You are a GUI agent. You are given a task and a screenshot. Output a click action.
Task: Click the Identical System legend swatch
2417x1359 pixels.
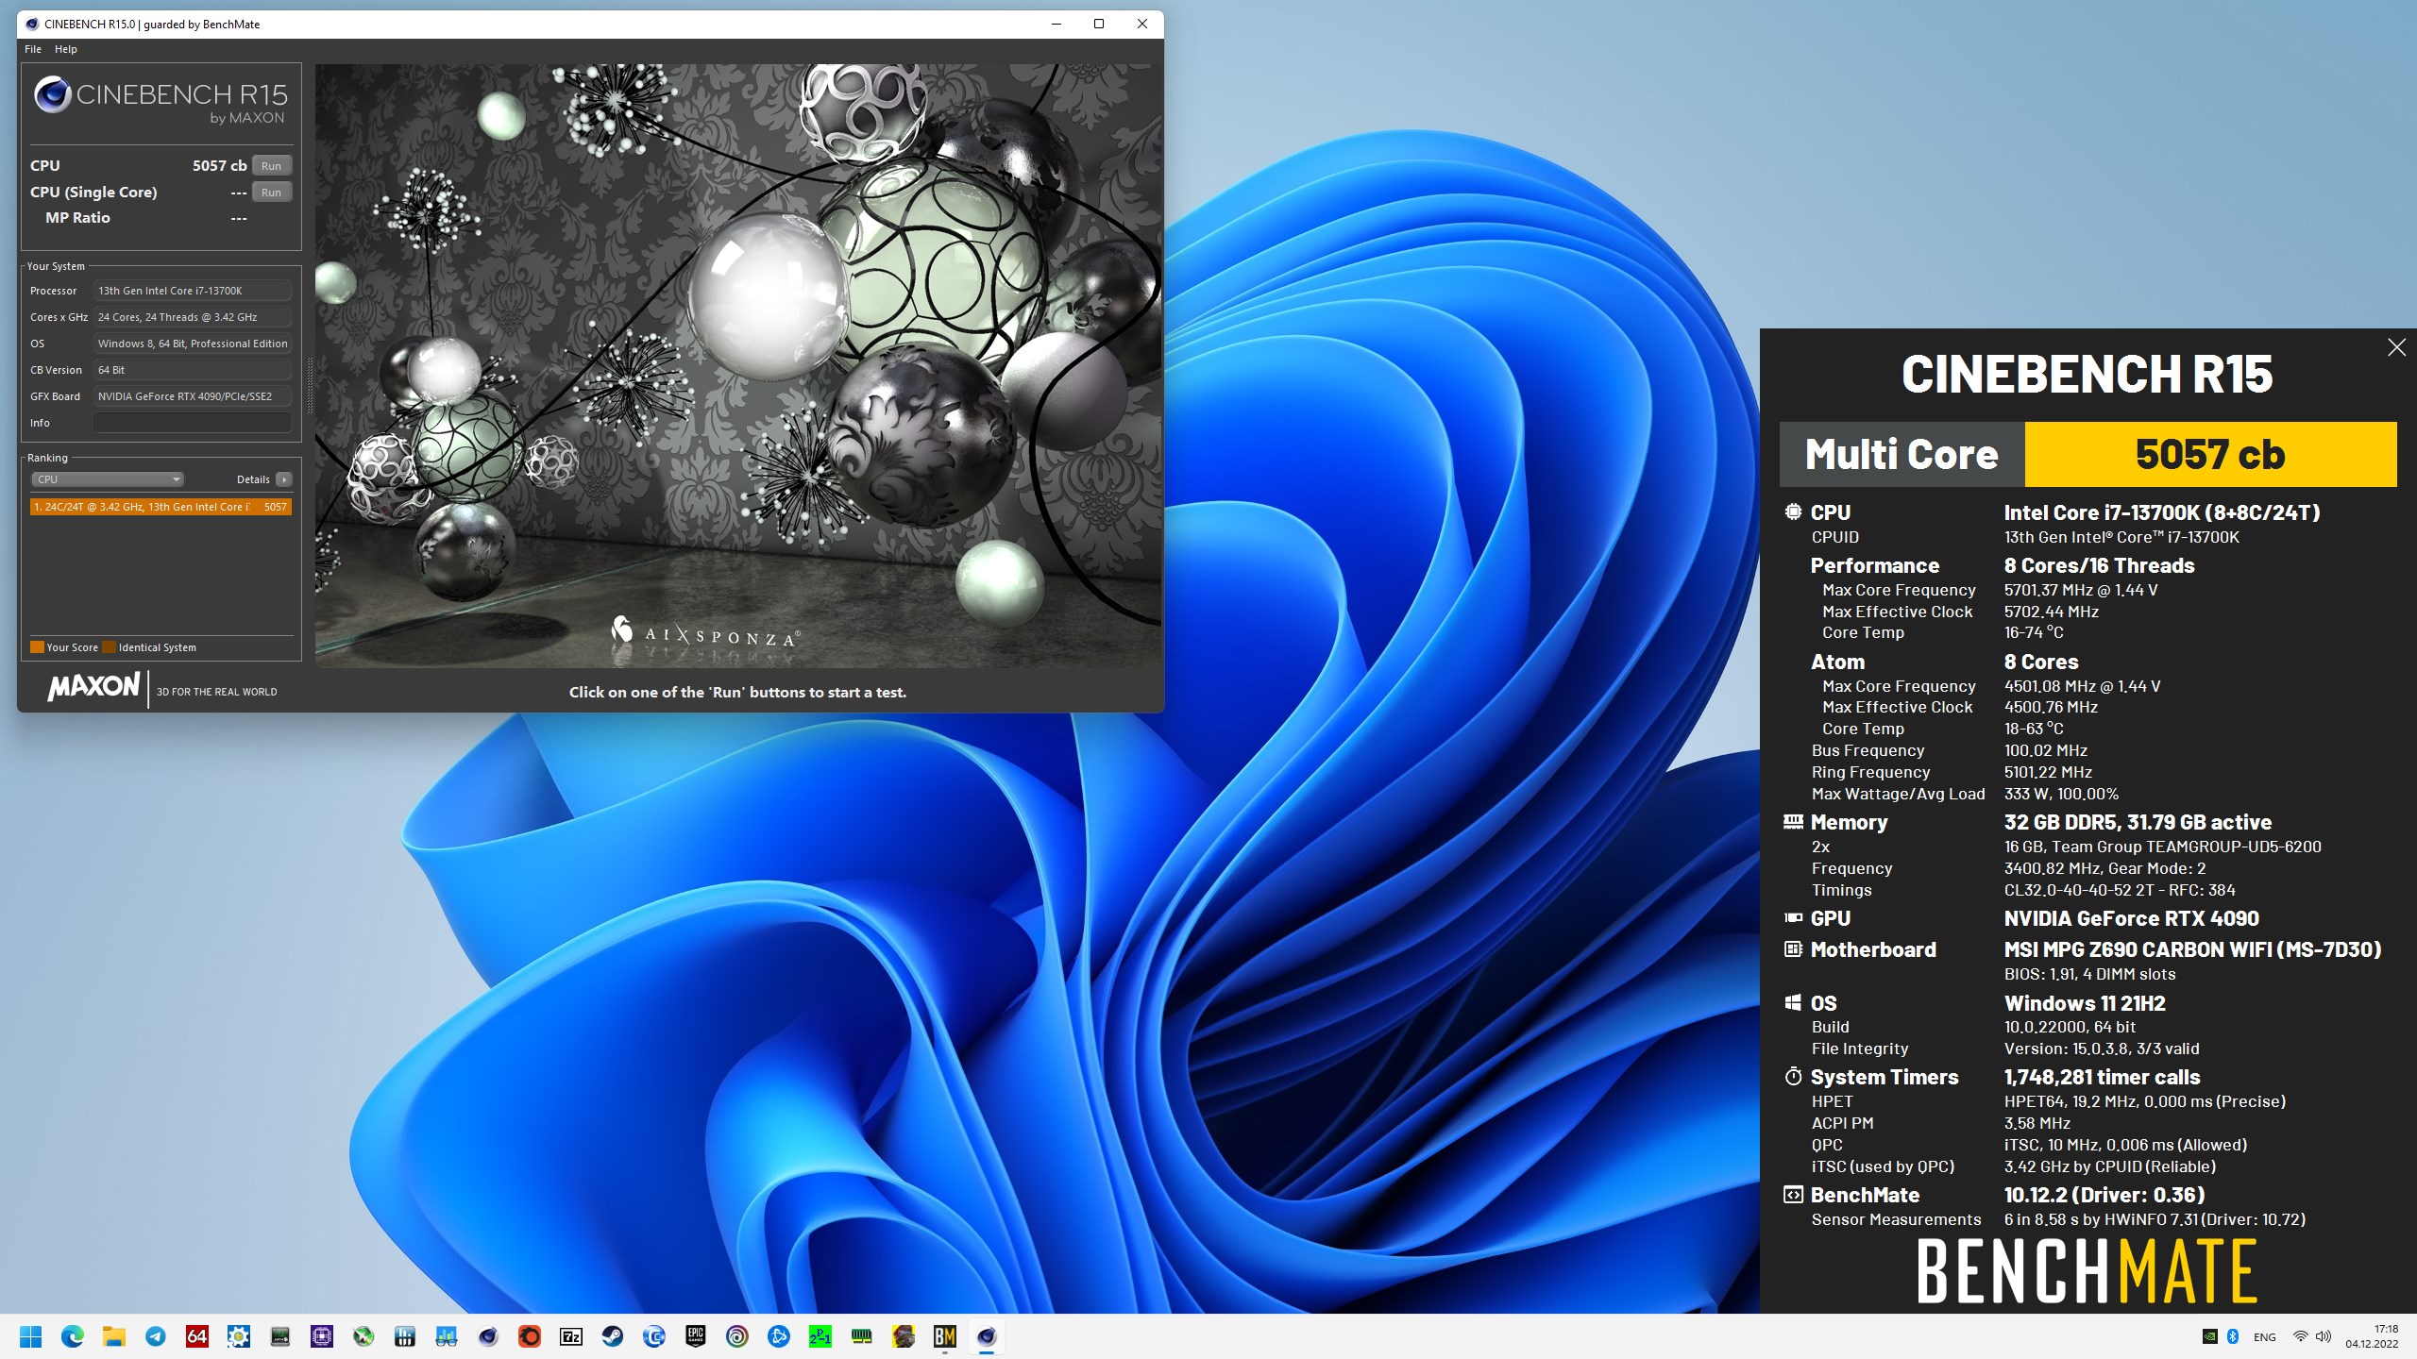coord(109,647)
